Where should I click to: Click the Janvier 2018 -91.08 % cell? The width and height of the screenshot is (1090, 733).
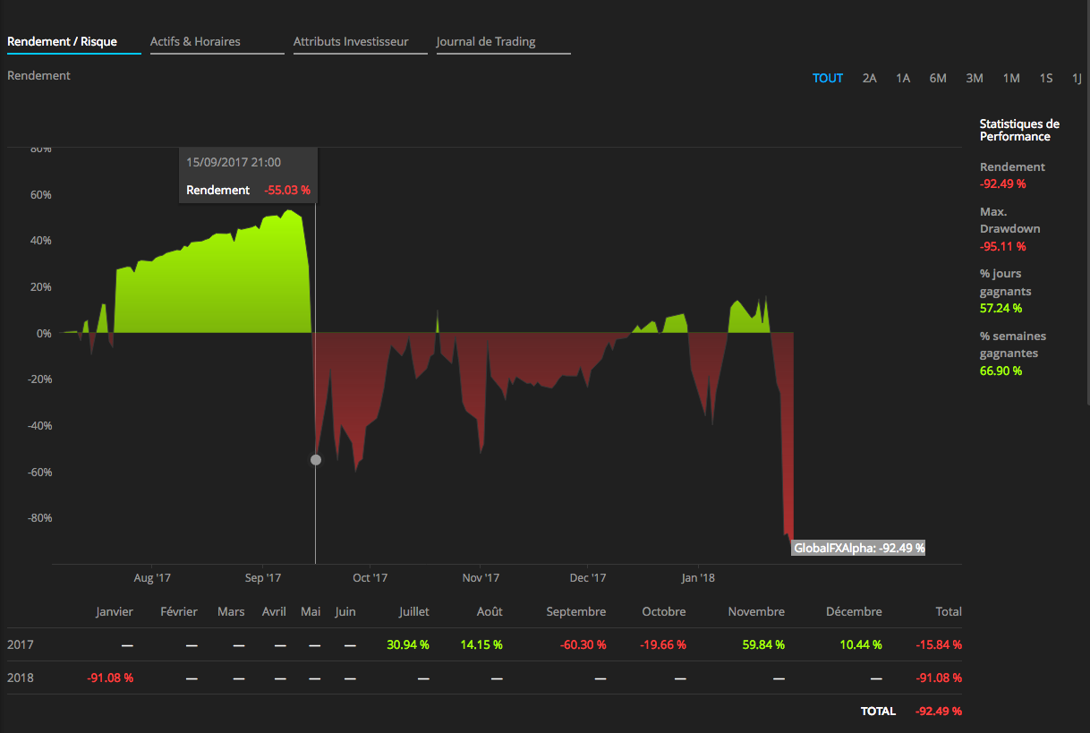click(110, 678)
